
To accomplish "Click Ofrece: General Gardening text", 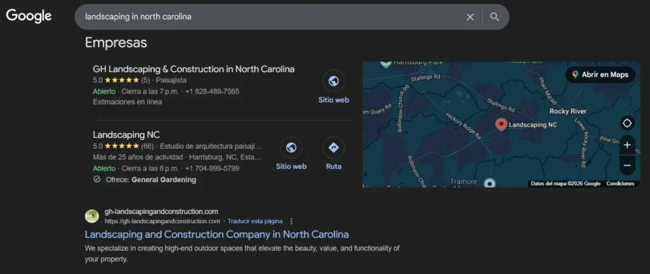I will click(x=151, y=180).
